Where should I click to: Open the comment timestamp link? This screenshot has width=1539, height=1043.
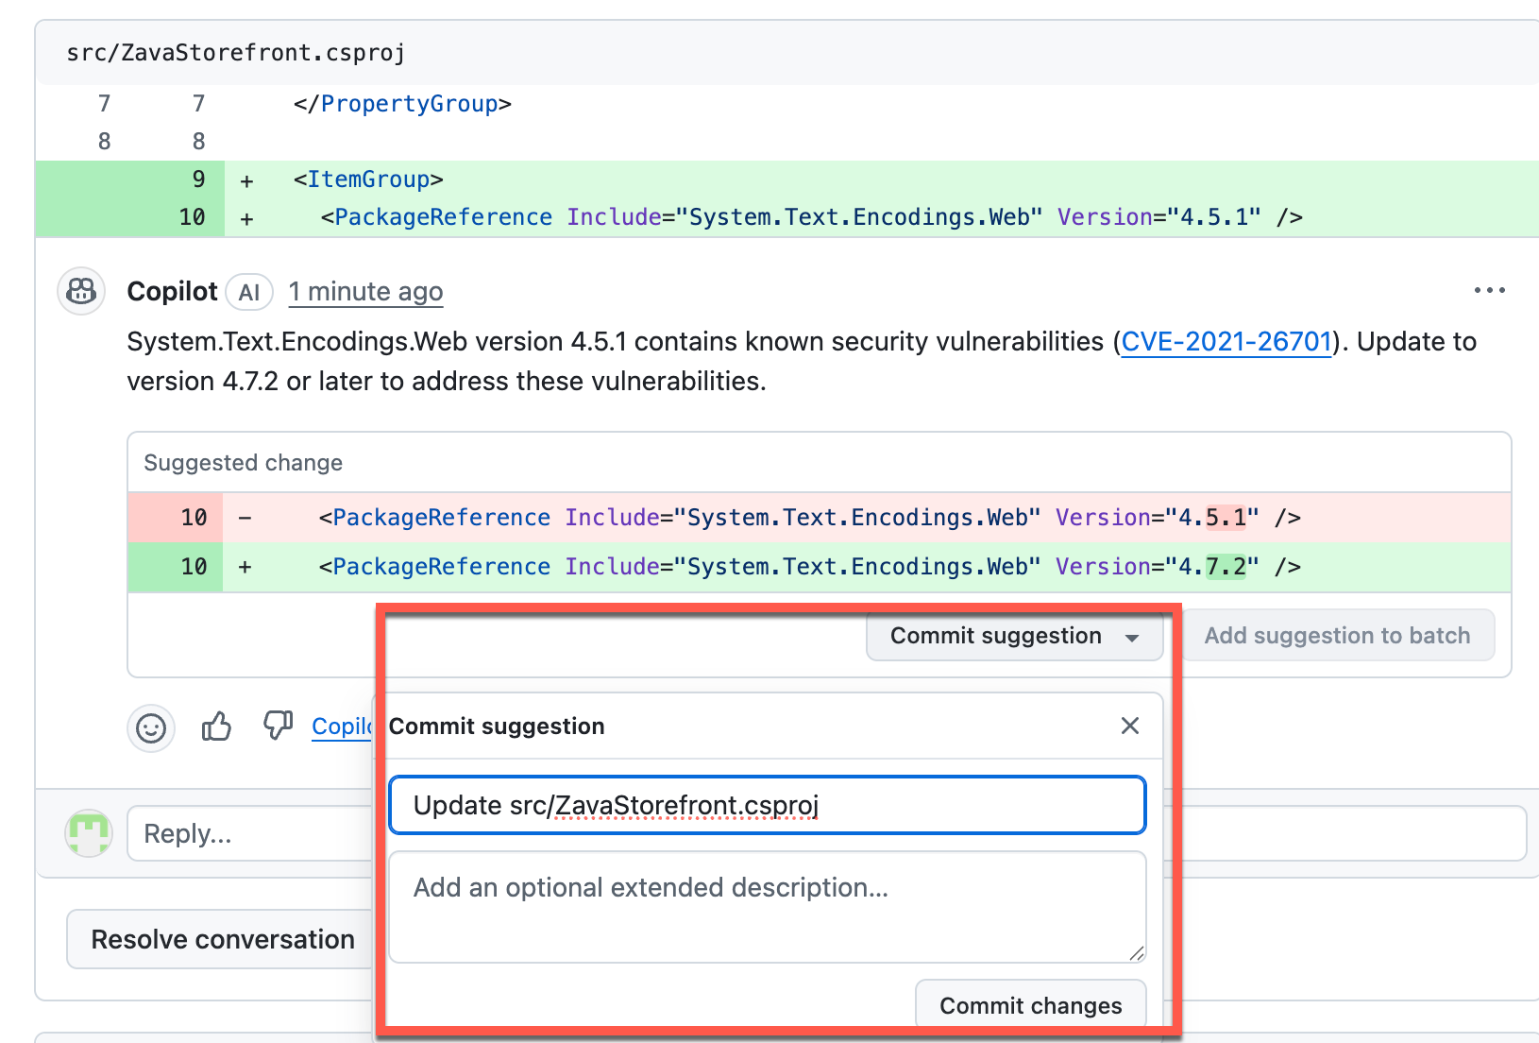(365, 292)
